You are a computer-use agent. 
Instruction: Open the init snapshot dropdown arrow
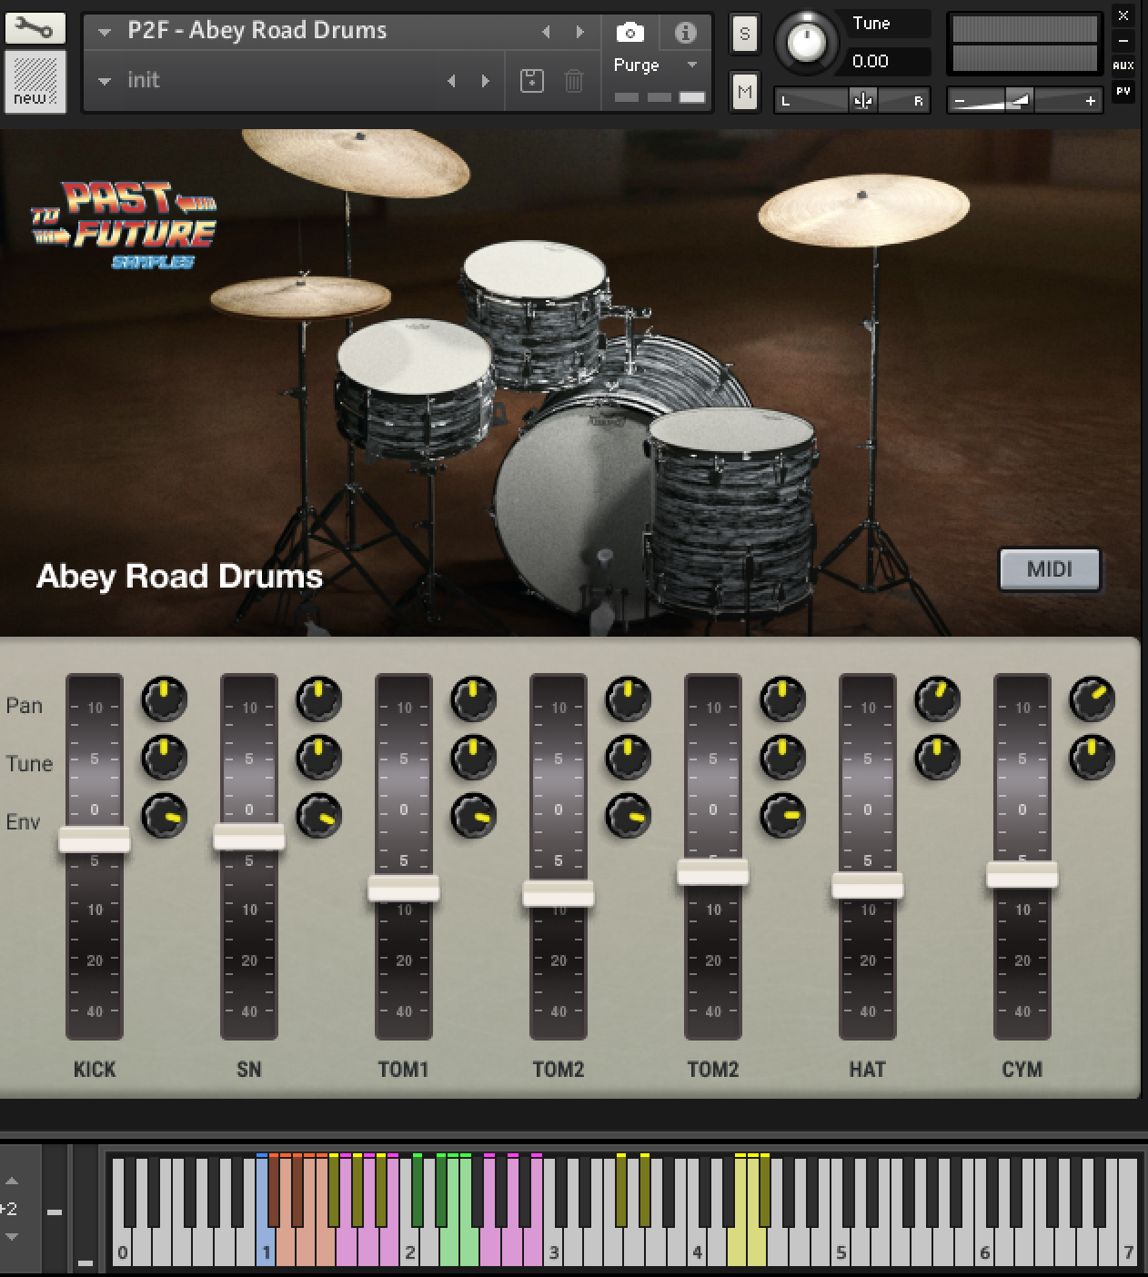tap(105, 82)
